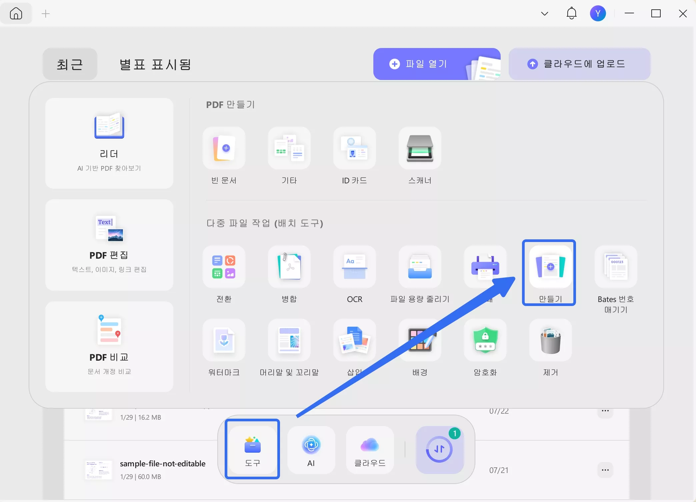
Task: Select the 최근 recent tab
Action: tap(70, 64)
